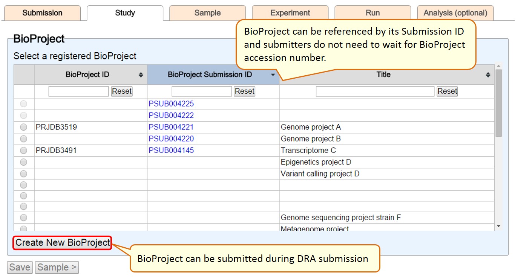
Task: Open the Sample tab
Action: [207, 13]
